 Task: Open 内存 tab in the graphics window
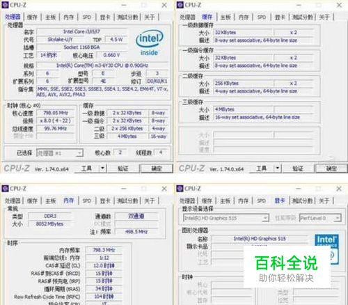pyautogui.click(x=244, y=201)
